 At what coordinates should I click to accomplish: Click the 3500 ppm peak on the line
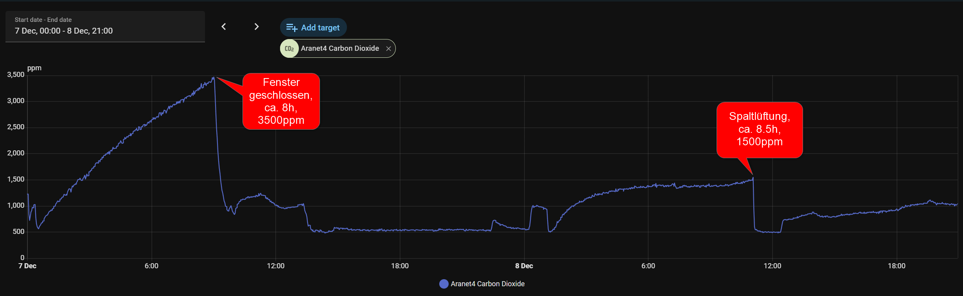(214, 78)
